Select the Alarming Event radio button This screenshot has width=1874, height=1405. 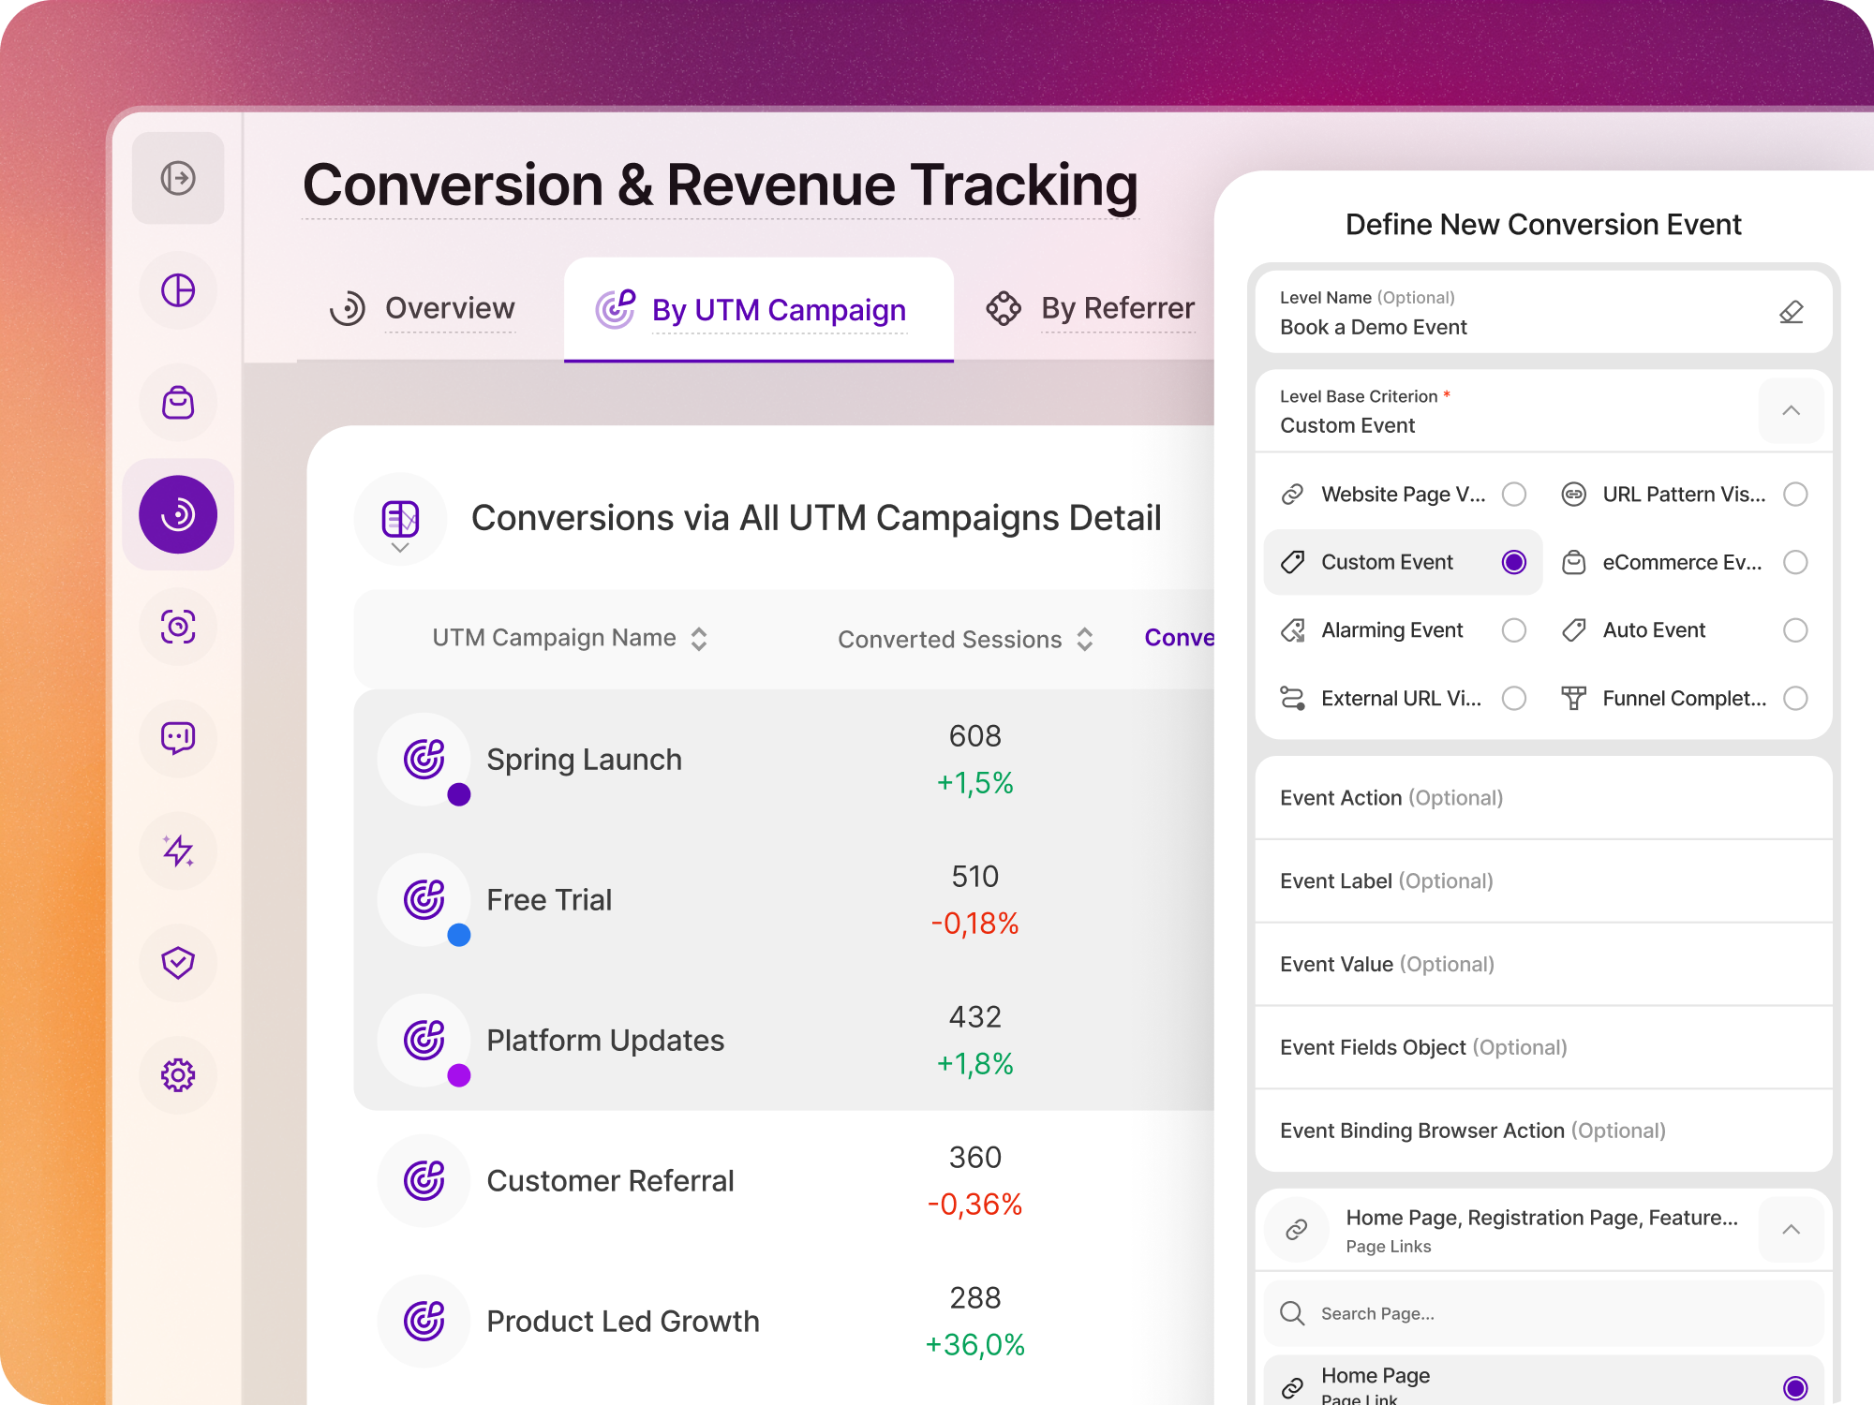1514,630
